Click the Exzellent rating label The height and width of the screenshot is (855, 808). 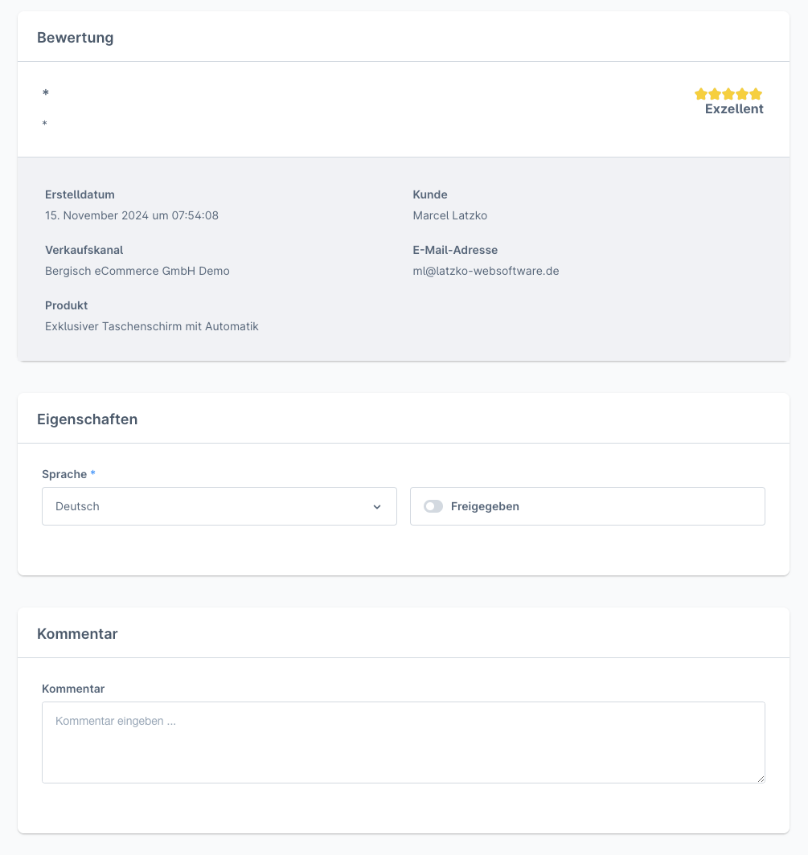click(x=734, y=109)
